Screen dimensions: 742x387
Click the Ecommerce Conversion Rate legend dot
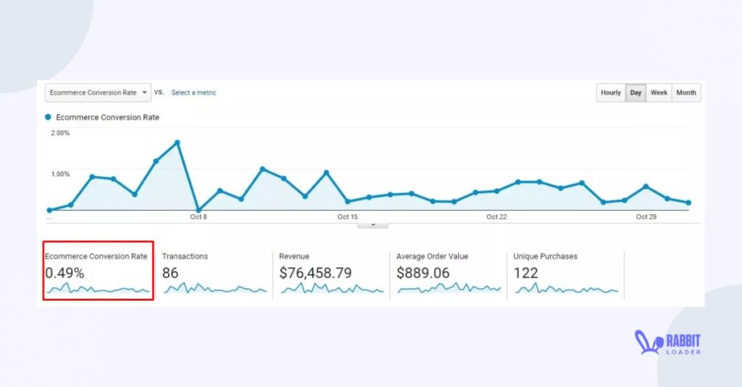point(48,116)
